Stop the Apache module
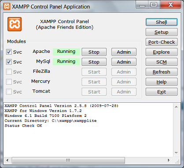Screen dimensions: 184x168 coord(94,52)
